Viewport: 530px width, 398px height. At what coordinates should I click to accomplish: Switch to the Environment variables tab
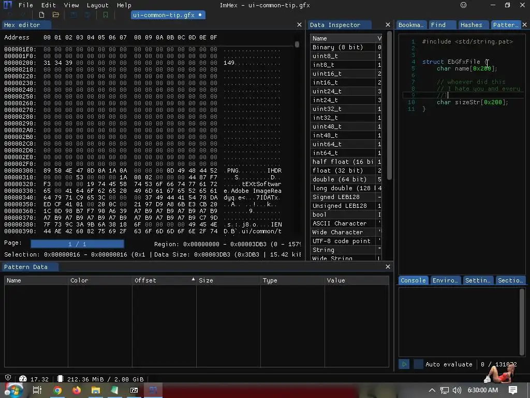[446, 280]
